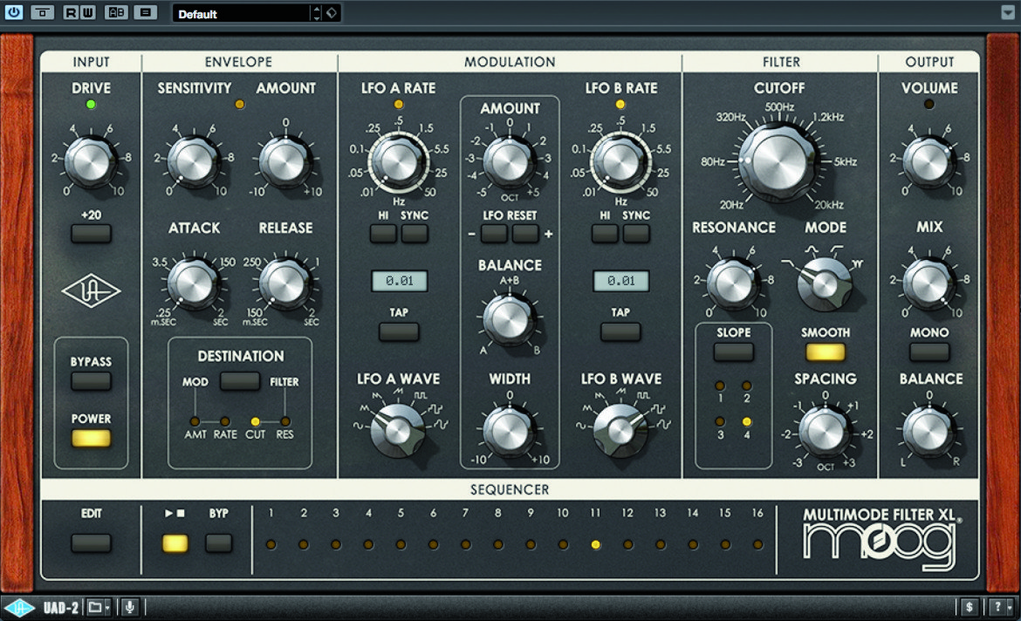Click the LFO B rate display field
This screenshot has width=1021, height=621.
(x=620, y=281)
